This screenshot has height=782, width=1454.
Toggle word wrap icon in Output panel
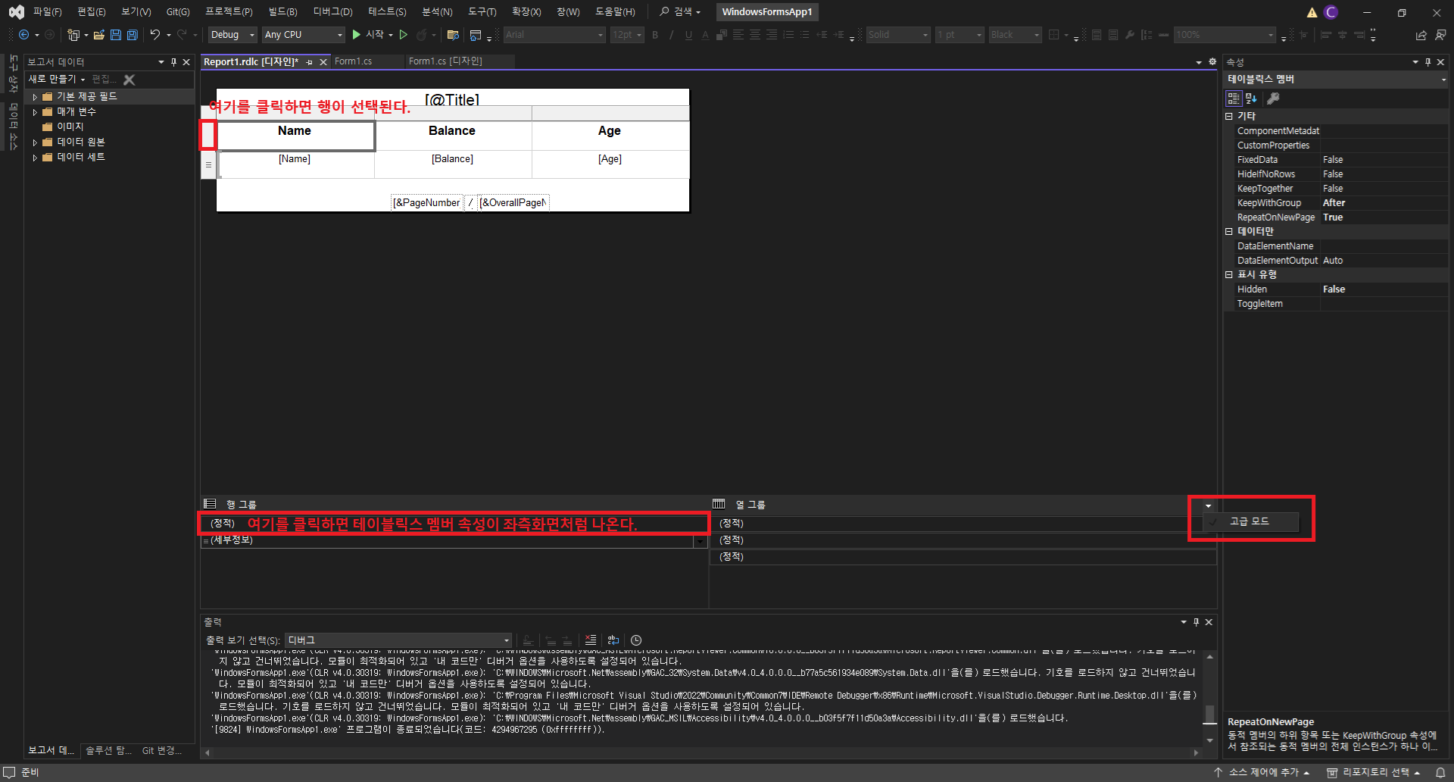coord(613,640)
